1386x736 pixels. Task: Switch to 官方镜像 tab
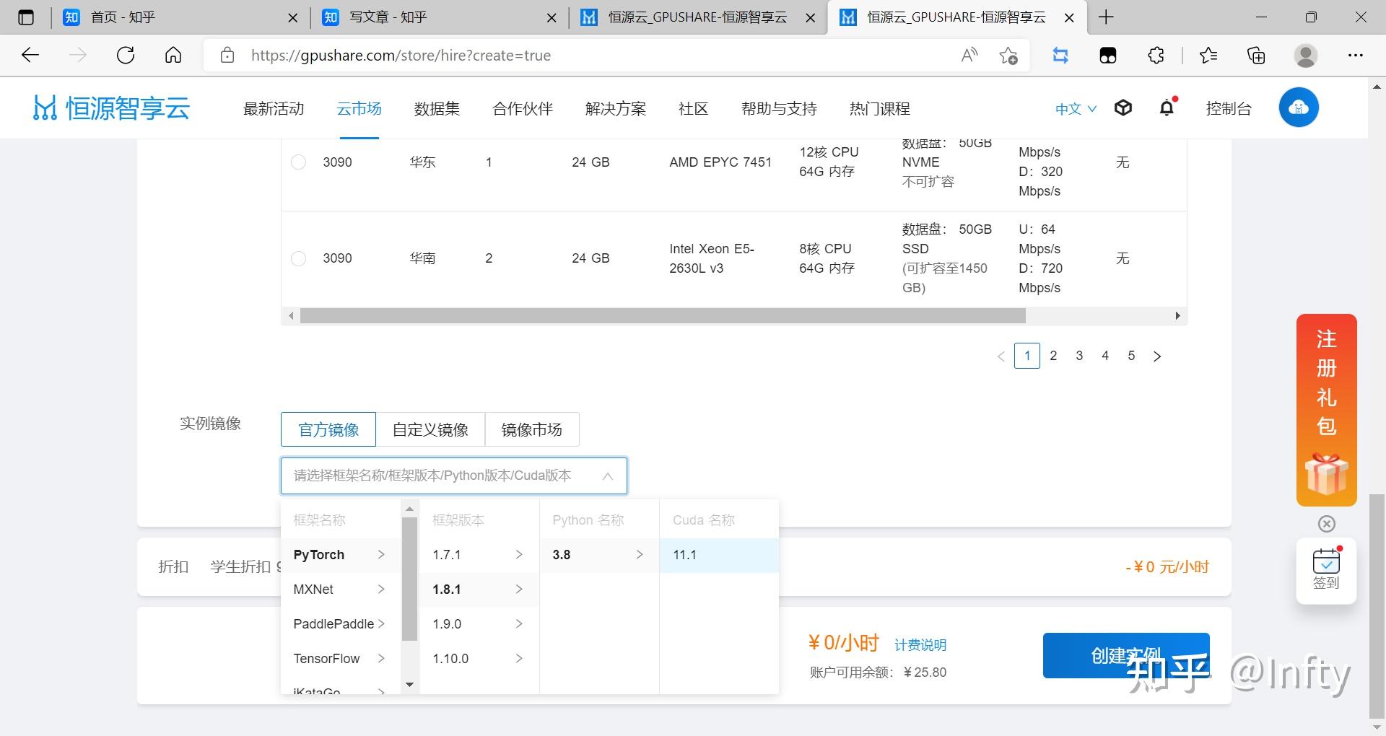pos(328,430)
